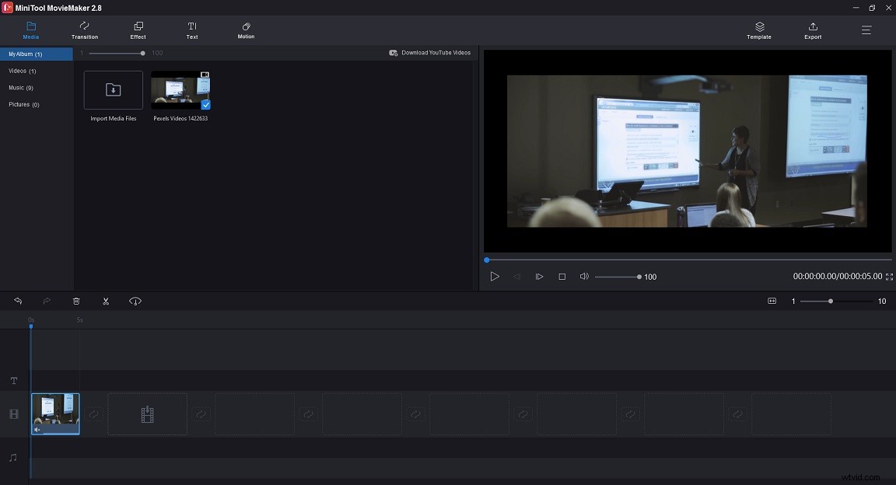The width and height of the screenshot is (896, 485).
Task: Switch to the Effect tab
Action: click(x=138, y=31)
